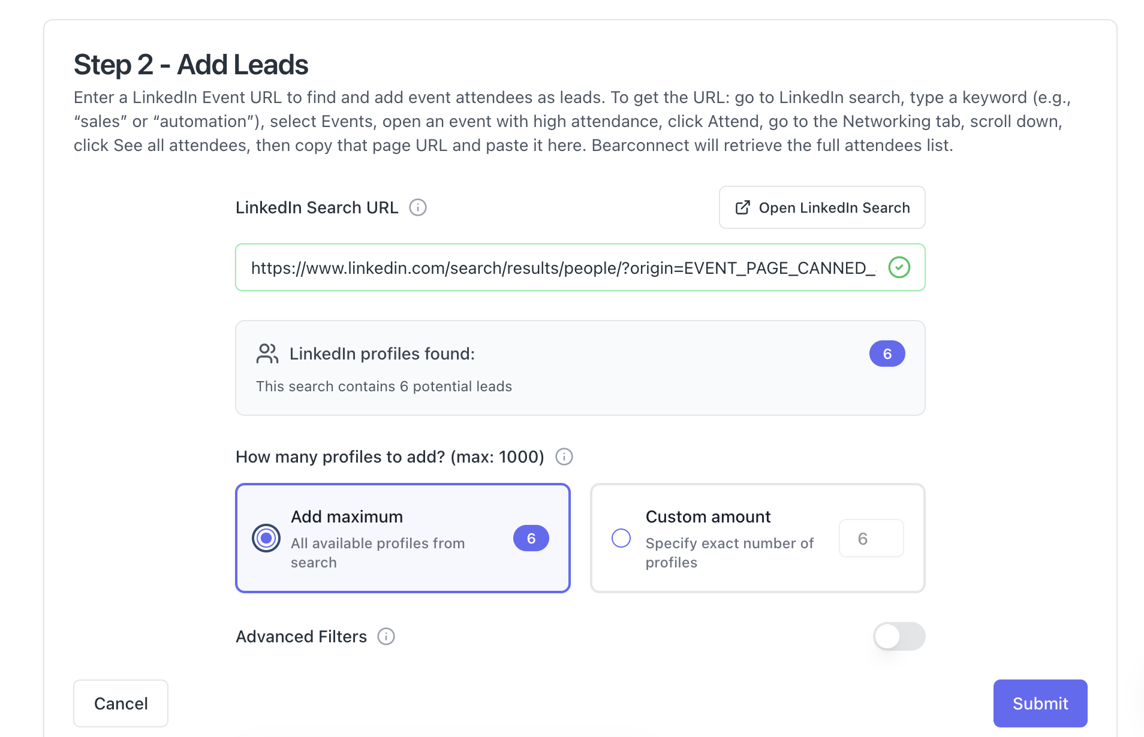
Task: Enable the Advanced Filters toggle
Action: click(x=899, y=636)
